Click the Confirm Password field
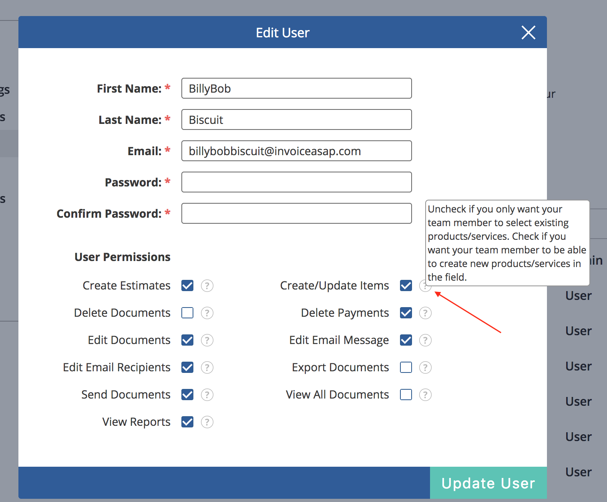 [296, 213]
